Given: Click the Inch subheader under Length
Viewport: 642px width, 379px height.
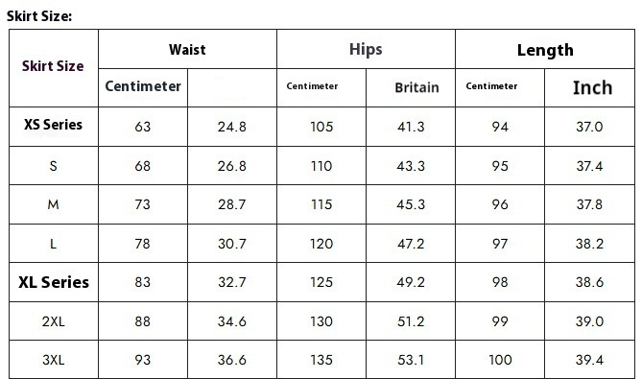Looking at the screenshot, I should click(x=592, y=87).
